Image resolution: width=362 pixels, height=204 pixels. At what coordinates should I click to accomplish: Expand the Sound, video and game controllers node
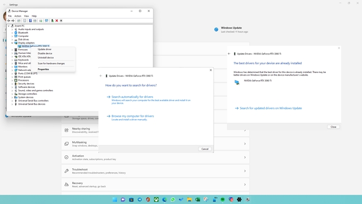(12, 90)
